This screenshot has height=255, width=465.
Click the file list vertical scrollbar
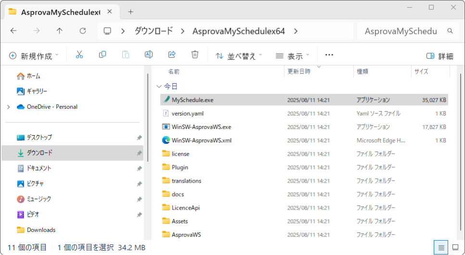point(461,152)
